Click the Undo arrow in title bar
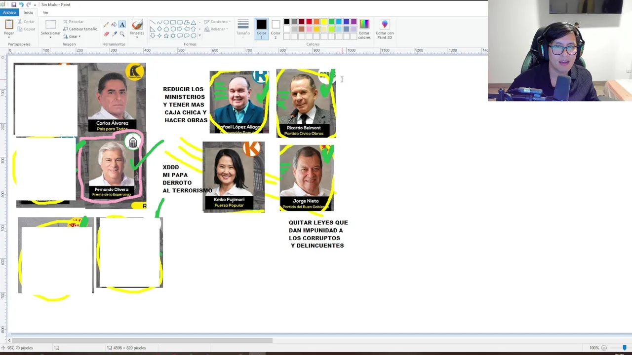The width and height of the screenshot is (632, 355). pyautogui.click(x=21, y=4)
